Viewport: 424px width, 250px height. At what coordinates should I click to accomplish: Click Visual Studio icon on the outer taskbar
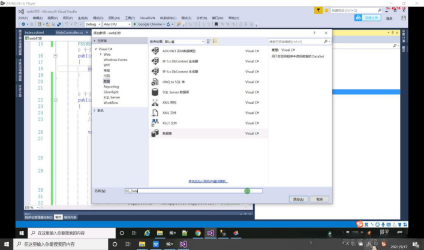click(x=183, y=245)
